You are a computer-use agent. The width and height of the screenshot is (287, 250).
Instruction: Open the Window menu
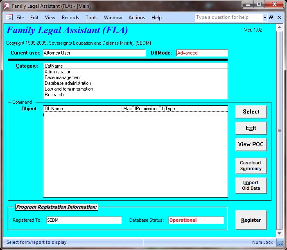coord(113,18)
